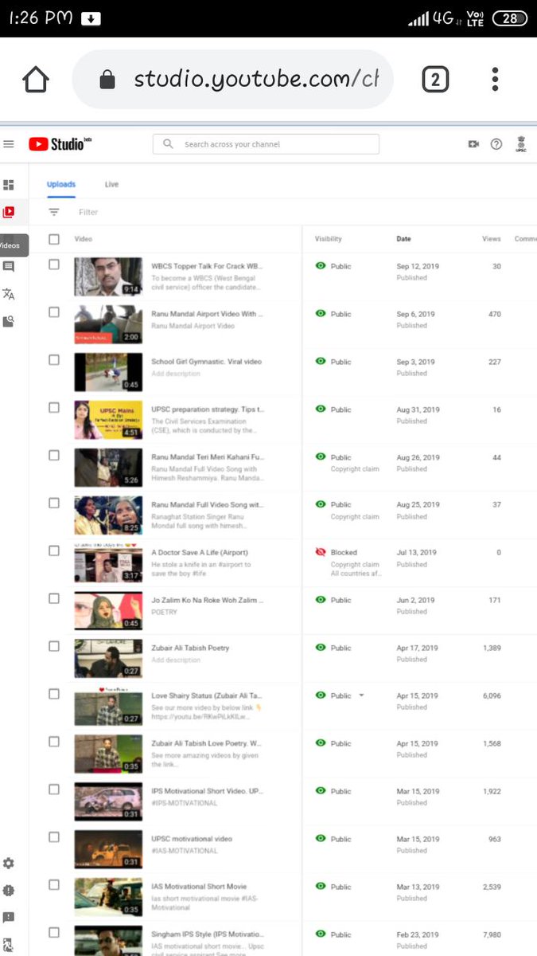
Task: Click the download notification icon in status bar
Action: pos(91,18)
